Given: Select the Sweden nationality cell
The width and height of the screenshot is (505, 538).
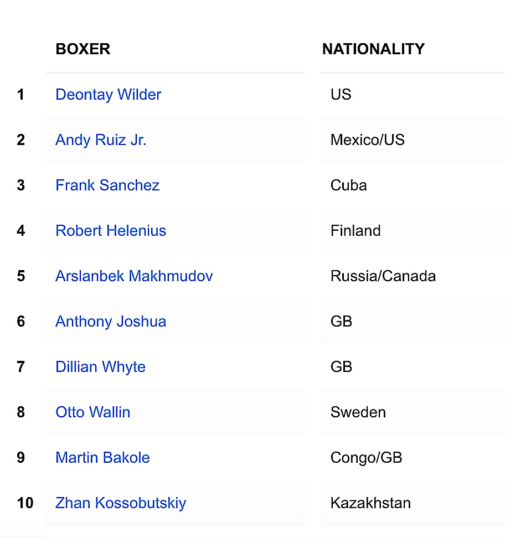Looking at the screenshot, I should tap(358, 412).
